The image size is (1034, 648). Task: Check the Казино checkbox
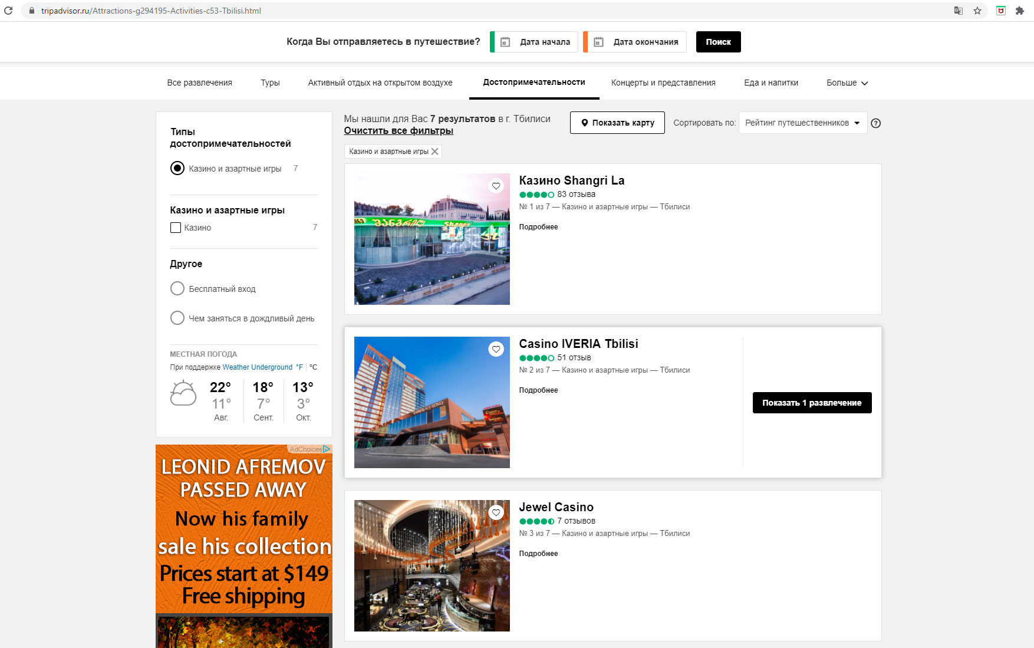[176, 228]
